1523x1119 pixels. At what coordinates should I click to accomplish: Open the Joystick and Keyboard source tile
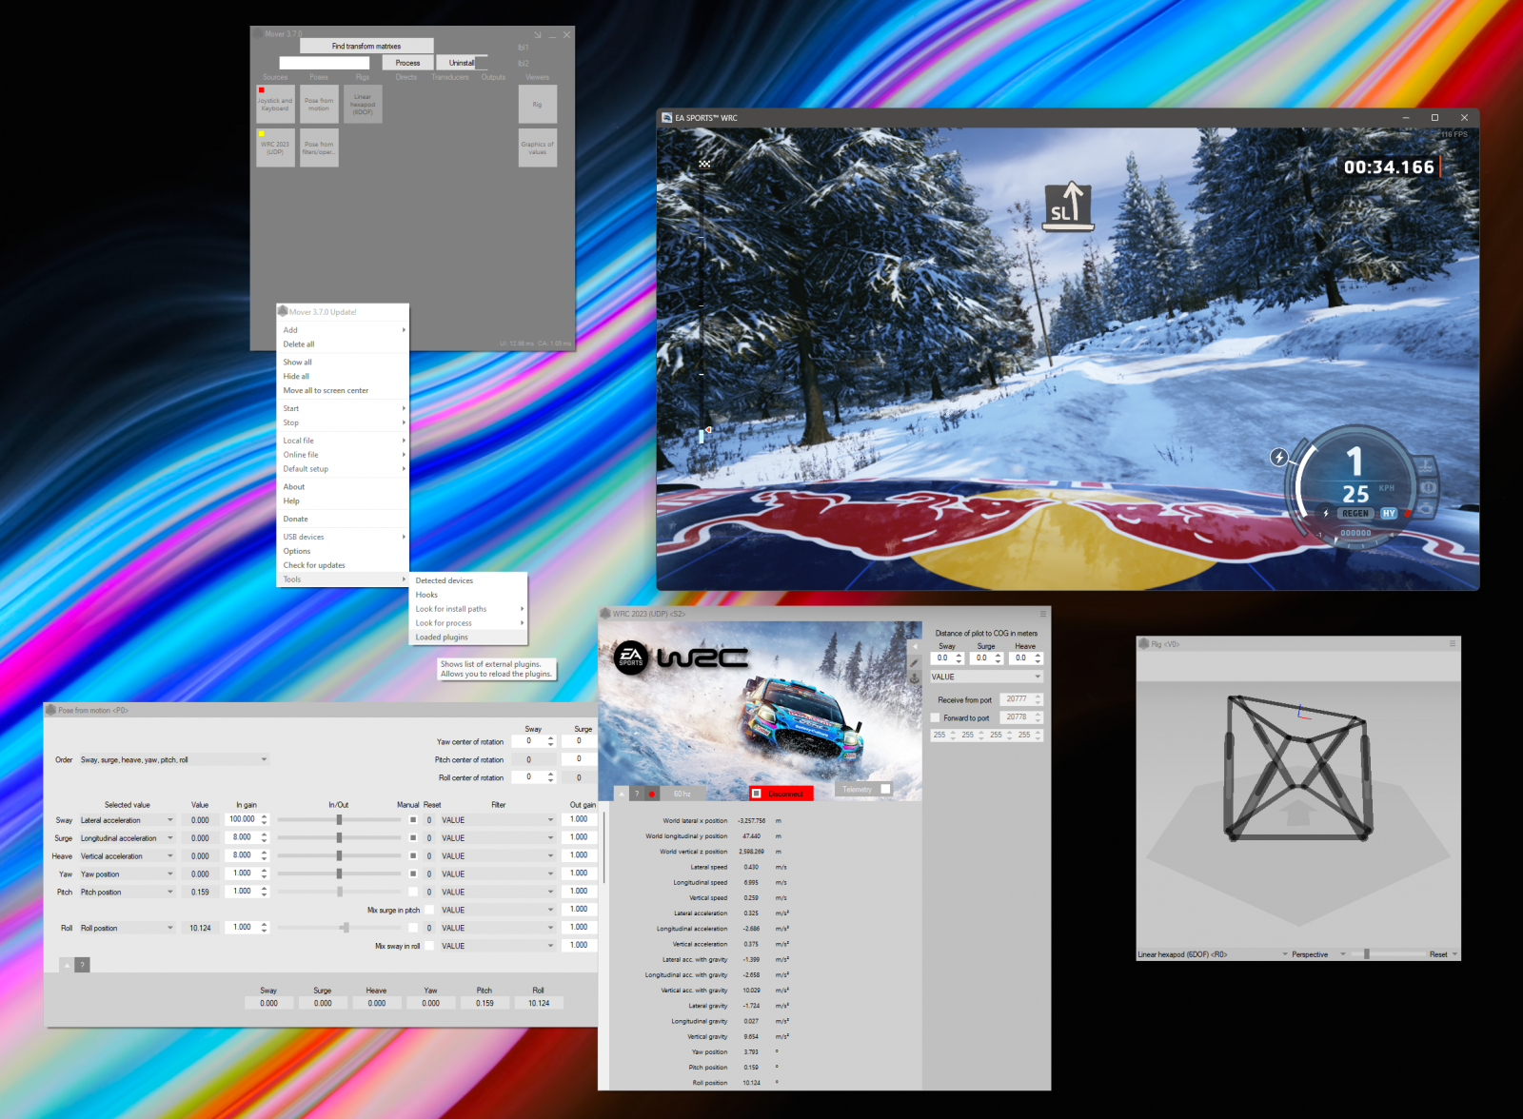pos(275,104)
